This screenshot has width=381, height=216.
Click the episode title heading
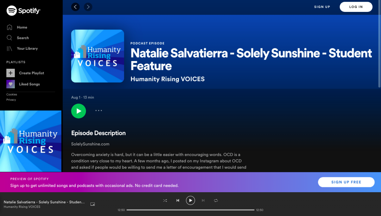(251, 60)
